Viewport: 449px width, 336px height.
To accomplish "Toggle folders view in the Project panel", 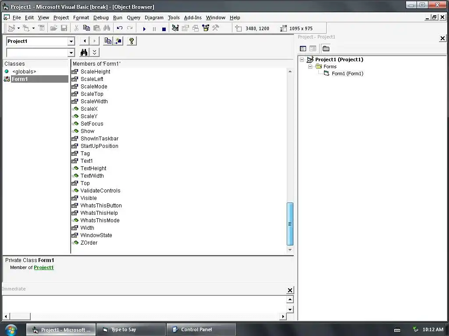I will pos(326,49).
